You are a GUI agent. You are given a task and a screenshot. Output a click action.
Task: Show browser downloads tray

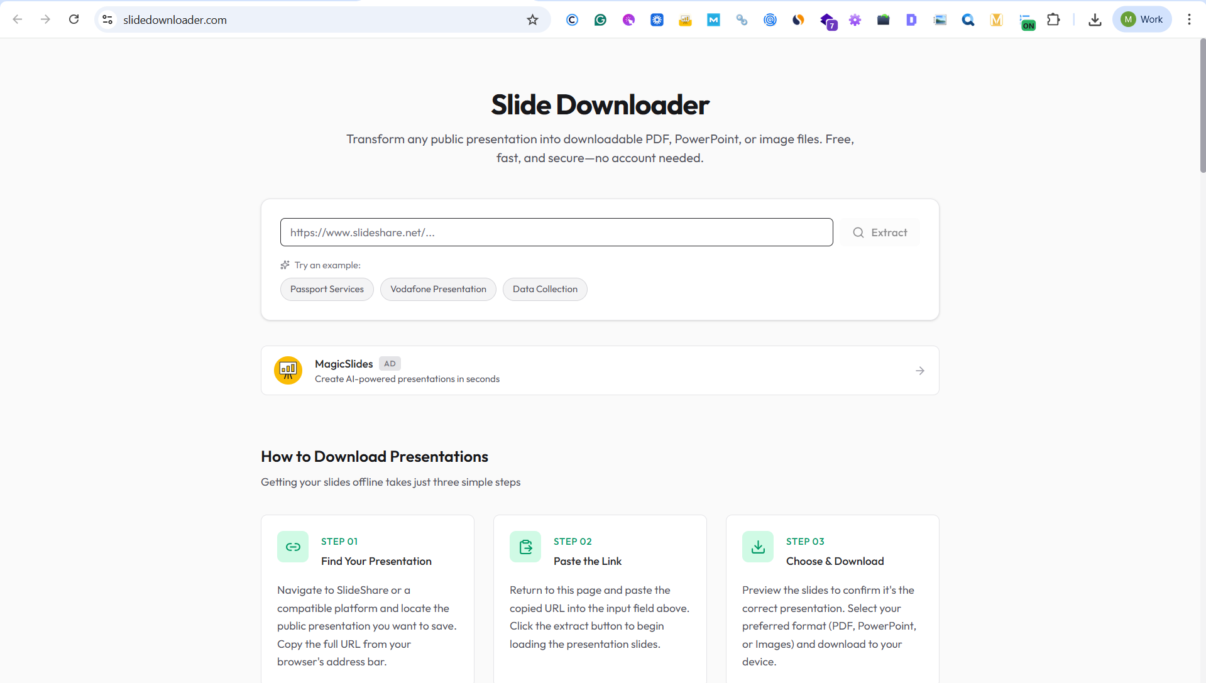tap(1095, 19)
